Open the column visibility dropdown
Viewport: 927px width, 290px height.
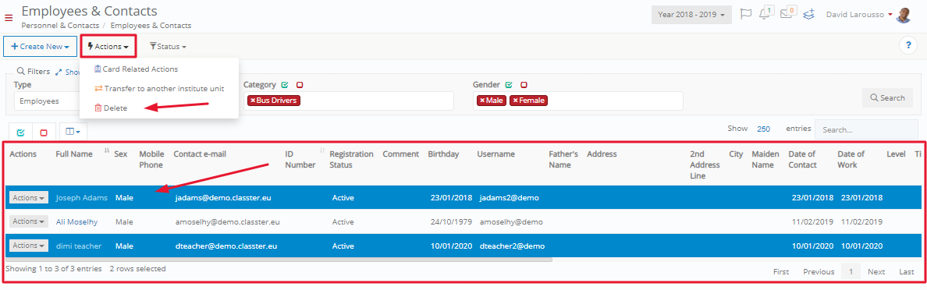74,133
